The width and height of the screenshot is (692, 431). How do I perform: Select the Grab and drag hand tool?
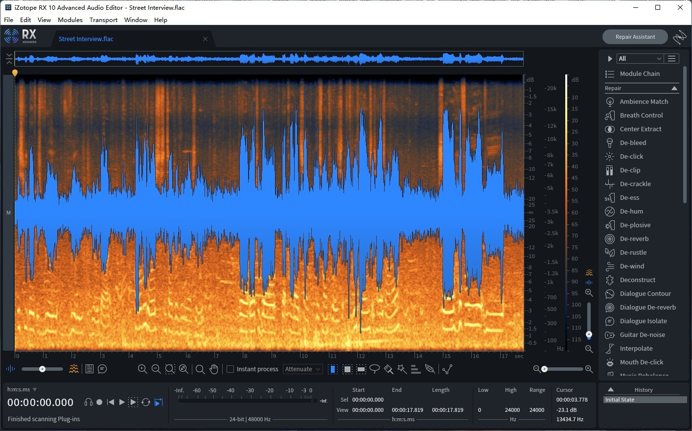214,369
